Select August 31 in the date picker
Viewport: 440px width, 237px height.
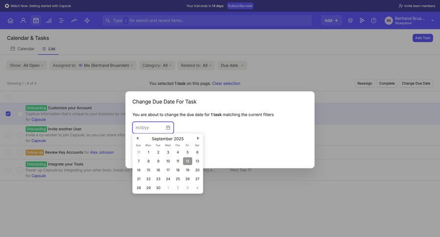tap(139, 152)
